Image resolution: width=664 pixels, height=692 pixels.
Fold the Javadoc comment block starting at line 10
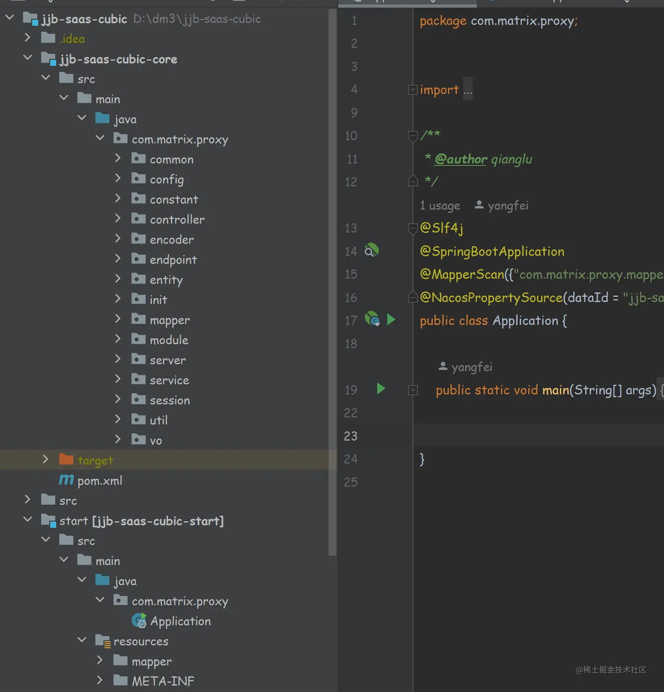412,136
